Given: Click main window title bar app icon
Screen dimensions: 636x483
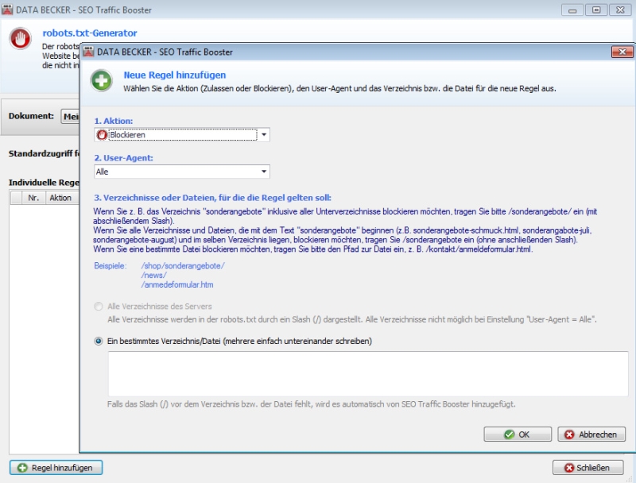Looking at the screenshot, I should 7,10.
